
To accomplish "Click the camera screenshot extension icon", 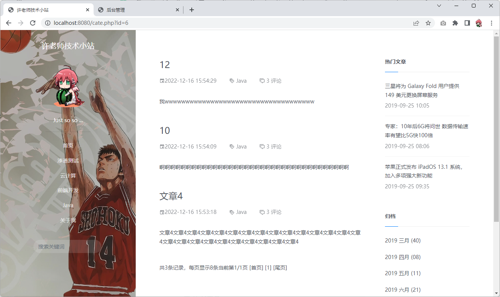I will 443,23.
